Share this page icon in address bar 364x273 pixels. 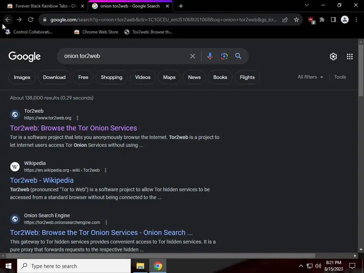click(x=285, y=20)
